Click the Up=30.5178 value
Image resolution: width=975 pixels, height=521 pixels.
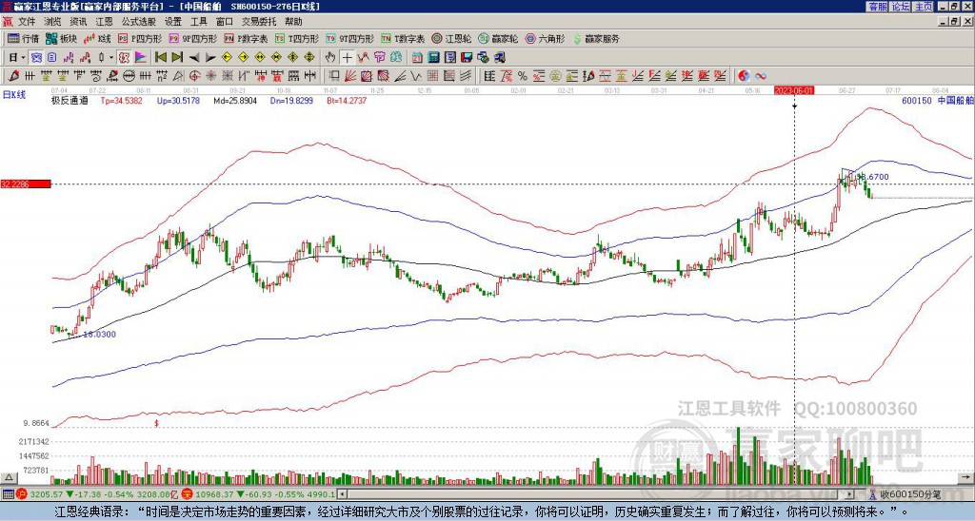click(x=178, y=100)
